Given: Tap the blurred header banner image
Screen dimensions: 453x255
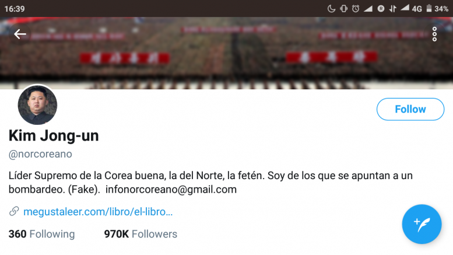Looking at the screenshot, I should pyautogui.click(x=226, y=53).
